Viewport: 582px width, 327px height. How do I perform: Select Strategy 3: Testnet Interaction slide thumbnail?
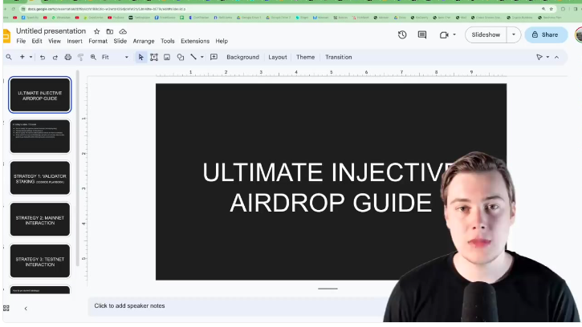click(x=39, y=261)
